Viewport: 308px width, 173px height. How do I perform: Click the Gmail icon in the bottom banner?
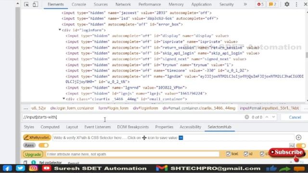162,168
